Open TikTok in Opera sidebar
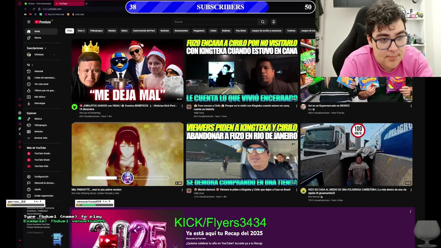 click(20, 128)
